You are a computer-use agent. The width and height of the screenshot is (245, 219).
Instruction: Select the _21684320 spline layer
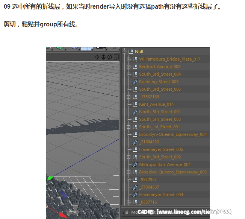(149, 142)
